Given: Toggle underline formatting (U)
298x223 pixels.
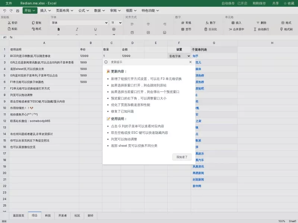Looking at the screenshot, I should pyautogui.click(x=95, y=29).
